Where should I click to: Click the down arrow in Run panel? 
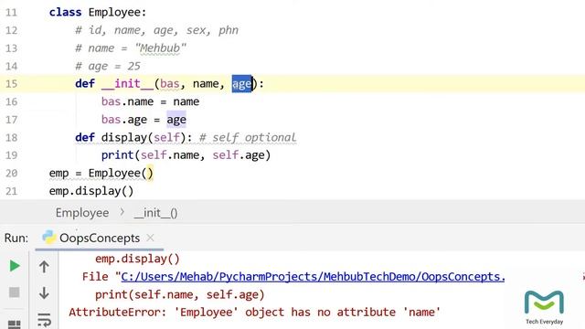tap(44, 292)
